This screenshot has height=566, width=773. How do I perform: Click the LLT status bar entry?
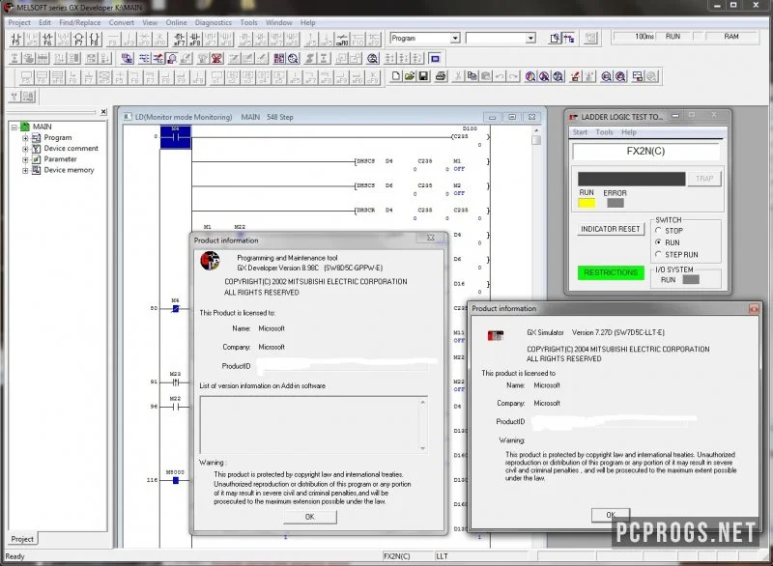coord(442,556)
